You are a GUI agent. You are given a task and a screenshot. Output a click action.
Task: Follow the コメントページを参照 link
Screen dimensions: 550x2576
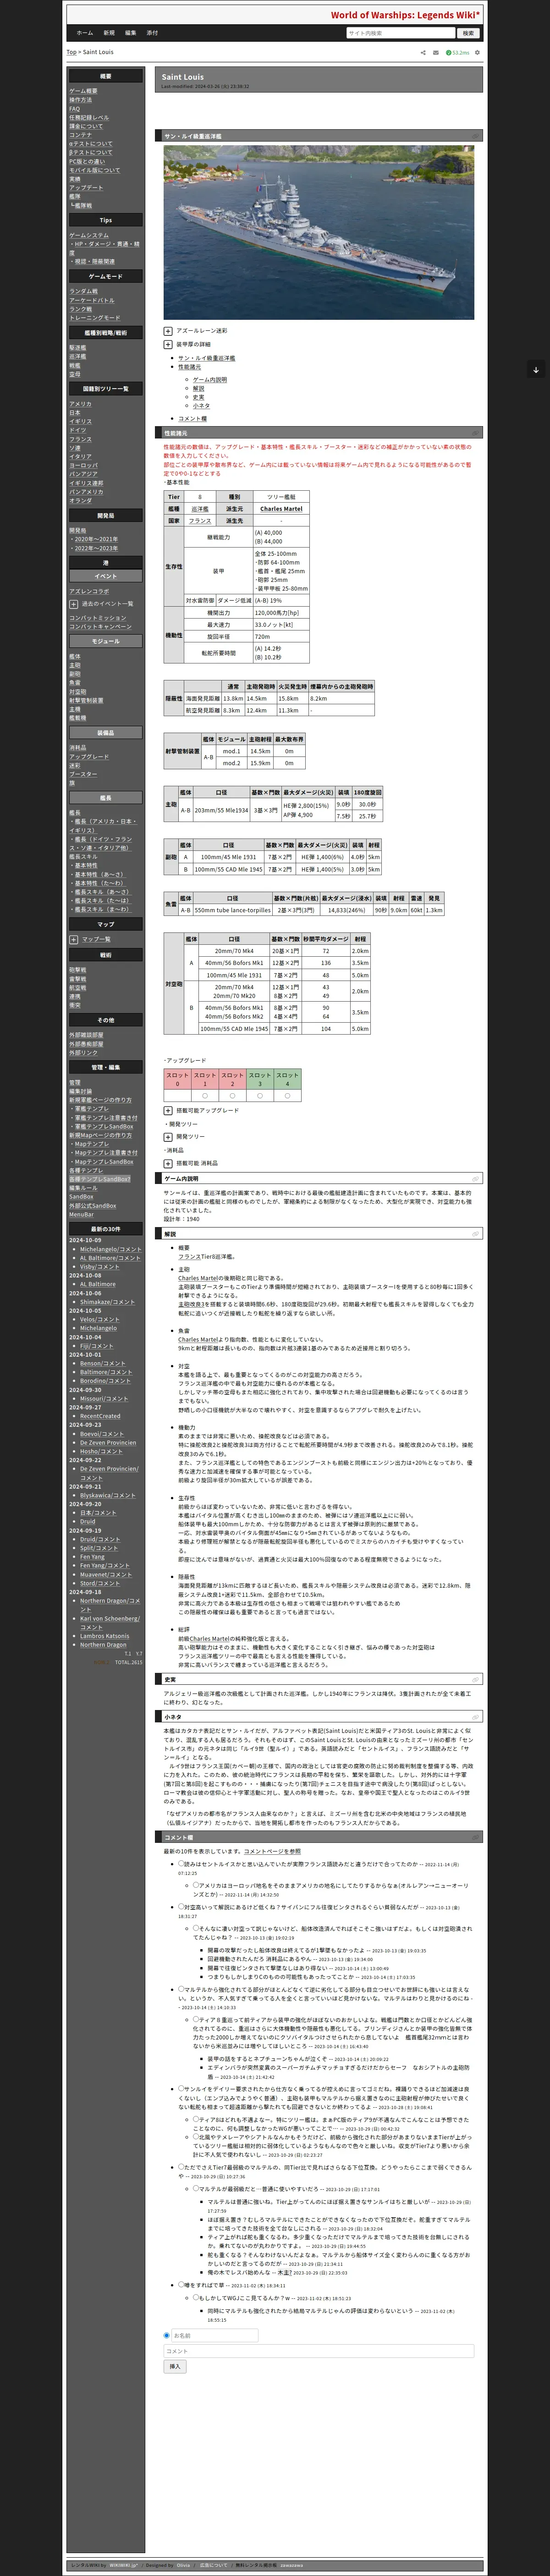272,1852
